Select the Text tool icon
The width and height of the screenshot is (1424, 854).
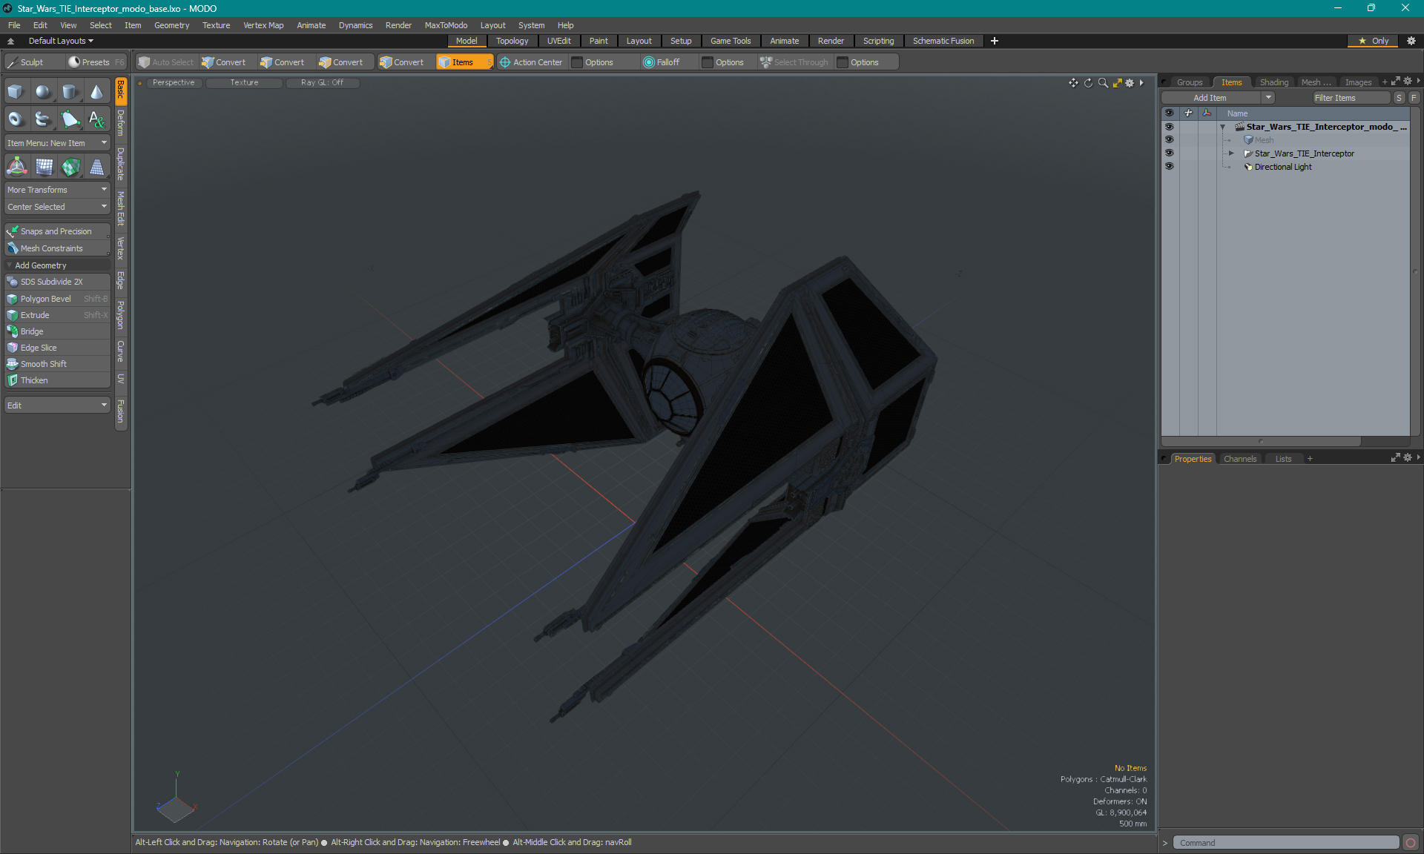click(x=97, y=119)
